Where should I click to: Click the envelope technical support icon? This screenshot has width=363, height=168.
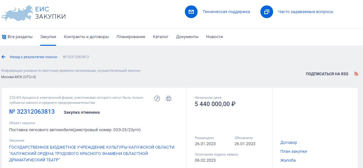click(x=191, y=12)
